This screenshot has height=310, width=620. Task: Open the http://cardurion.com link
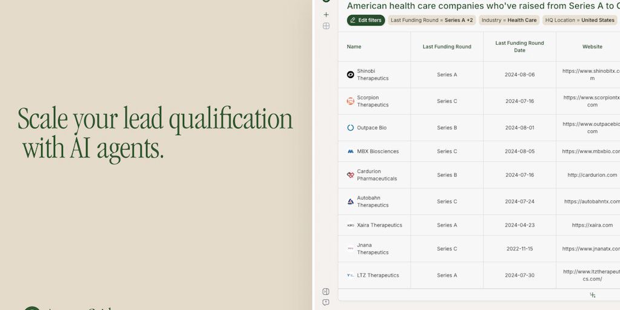[x=592, y=175]
